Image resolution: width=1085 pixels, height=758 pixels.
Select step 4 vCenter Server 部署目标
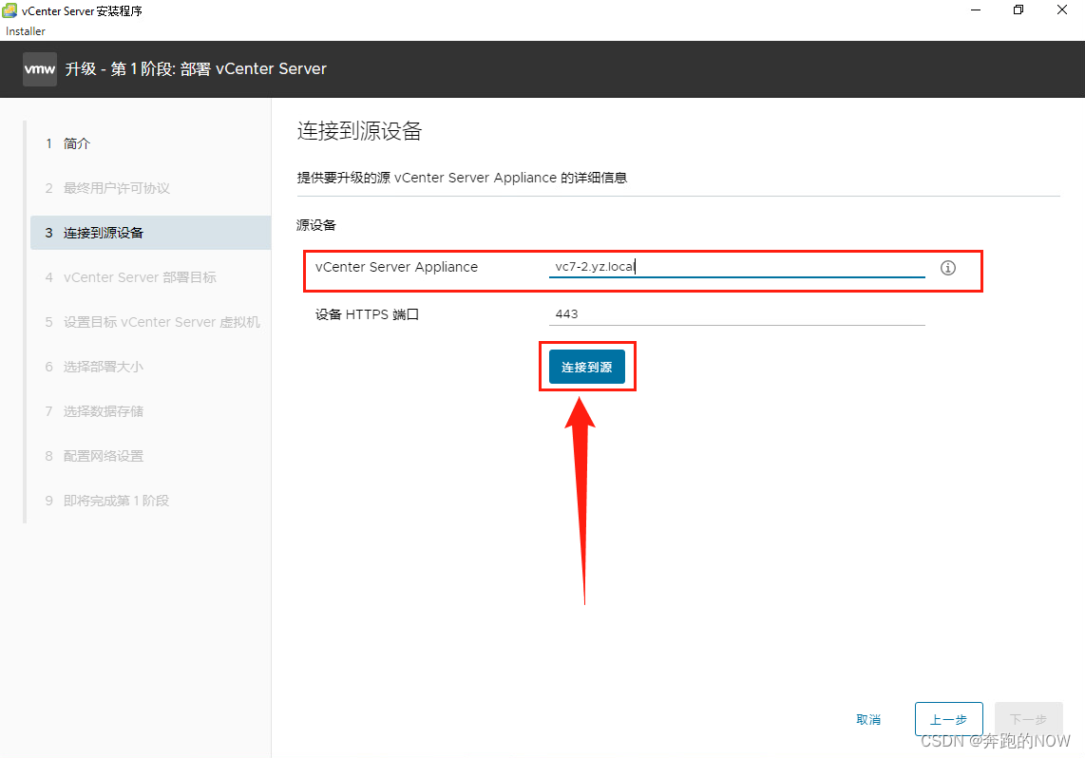(151, 277)
